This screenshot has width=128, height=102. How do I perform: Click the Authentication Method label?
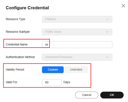[x=20, y=57]
